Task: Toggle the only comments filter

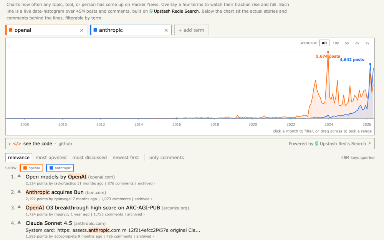Action: pos(167,157)
